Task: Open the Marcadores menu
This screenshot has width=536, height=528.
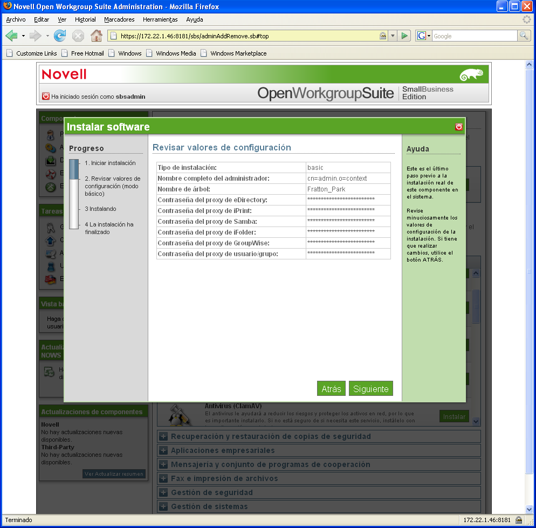Action: coord(119,19)
